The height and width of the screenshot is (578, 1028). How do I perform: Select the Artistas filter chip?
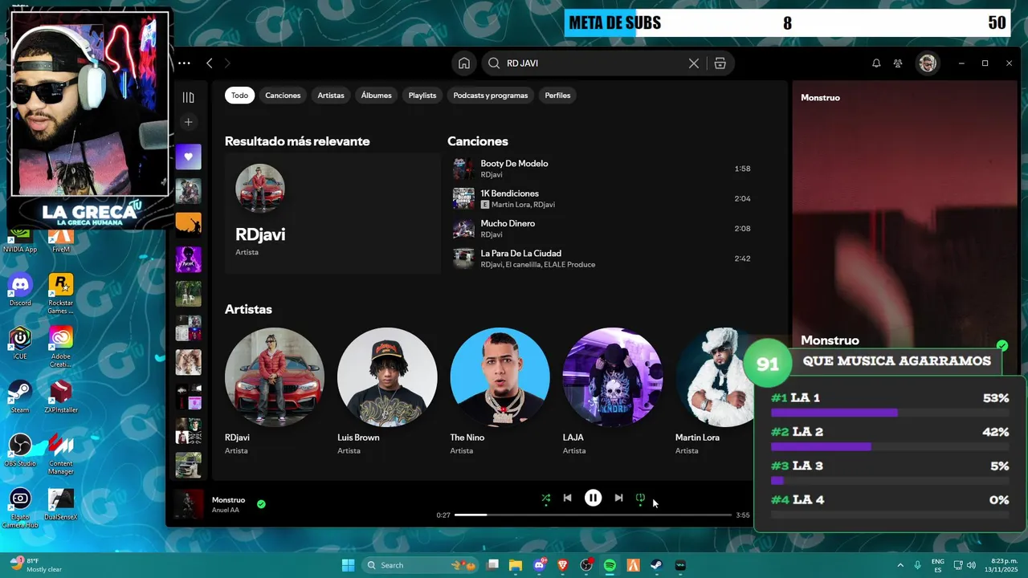click(330, 95)
